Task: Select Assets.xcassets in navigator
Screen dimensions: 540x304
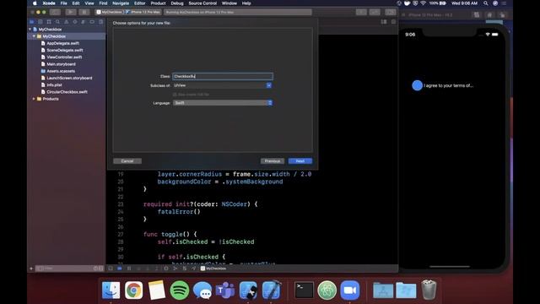Action: point(61,71)
